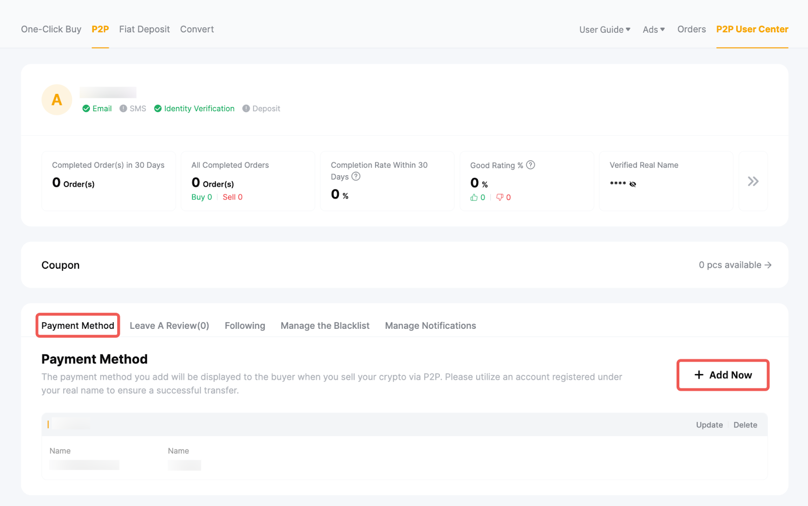View available coupons link

pyautogui.click(x=735, y=265)
